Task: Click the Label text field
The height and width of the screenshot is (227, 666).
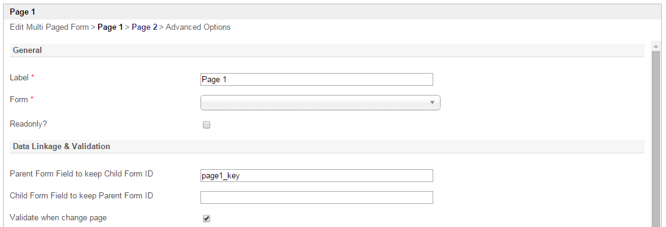Action: pyautogui.click(x=316, y=79)
